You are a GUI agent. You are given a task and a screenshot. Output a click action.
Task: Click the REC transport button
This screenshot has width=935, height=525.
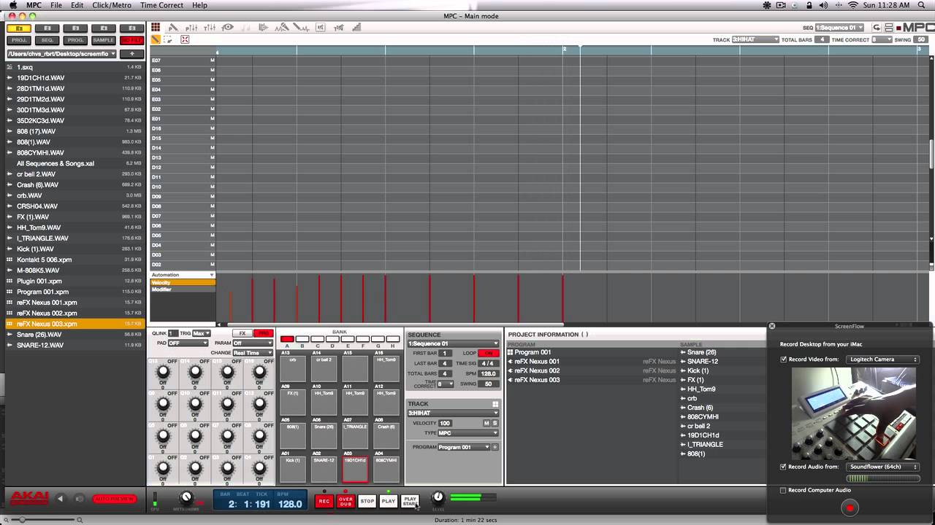(324, 501)
